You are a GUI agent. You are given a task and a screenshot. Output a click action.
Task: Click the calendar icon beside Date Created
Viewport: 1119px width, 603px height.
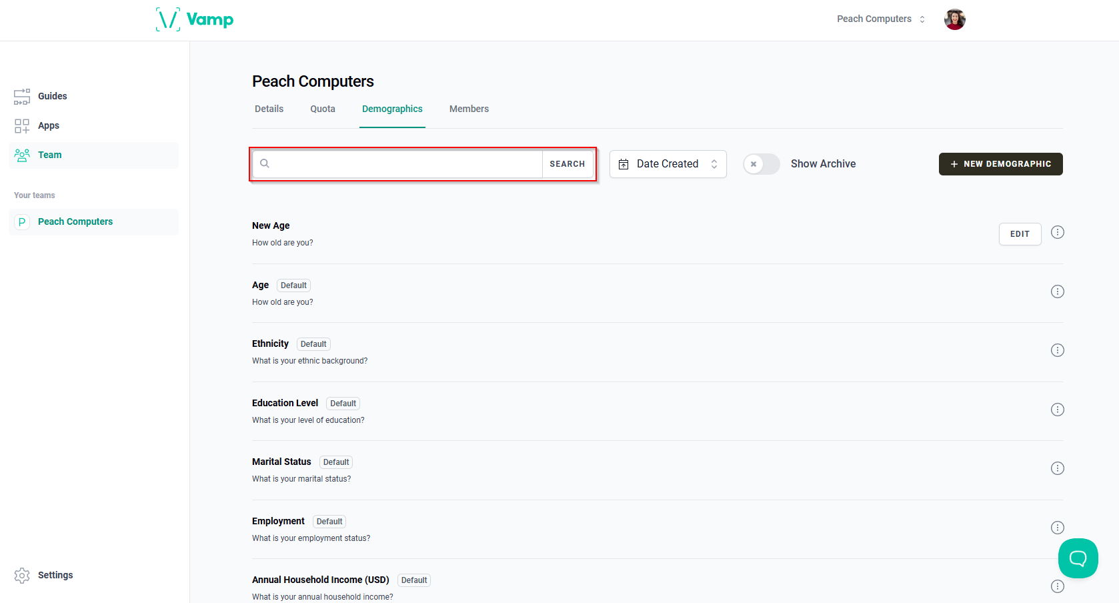[x=624, y=164]
